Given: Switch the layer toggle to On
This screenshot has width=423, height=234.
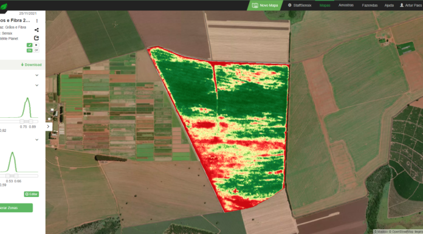Looking at the screenshot, I should click(29, 50).
